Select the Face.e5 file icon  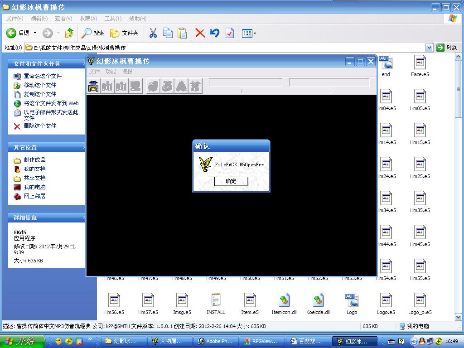[420, 63]
